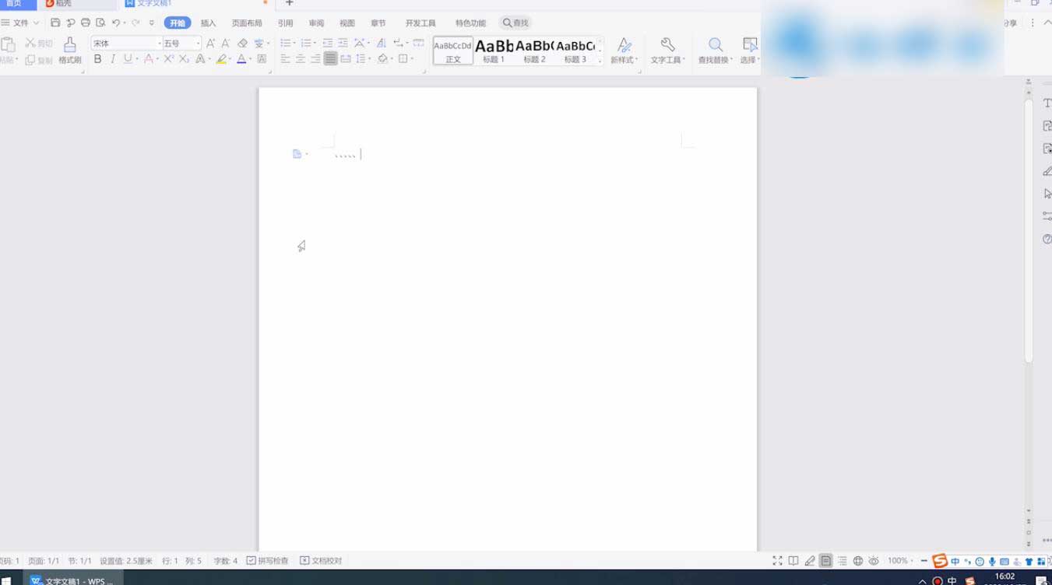Image resolution: width=1052 pixels, height=585 pixels.
Task: Click the 字数: 4 word count
Action: tap(226, 561)
